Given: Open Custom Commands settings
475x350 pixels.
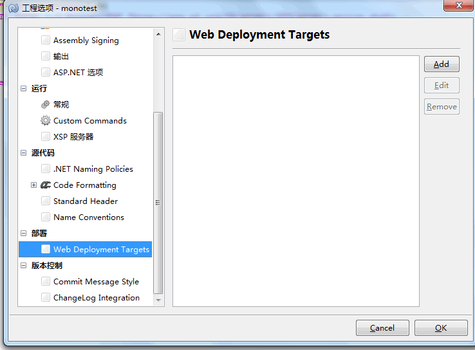Looking at the screenshot, I should (90, 120).
